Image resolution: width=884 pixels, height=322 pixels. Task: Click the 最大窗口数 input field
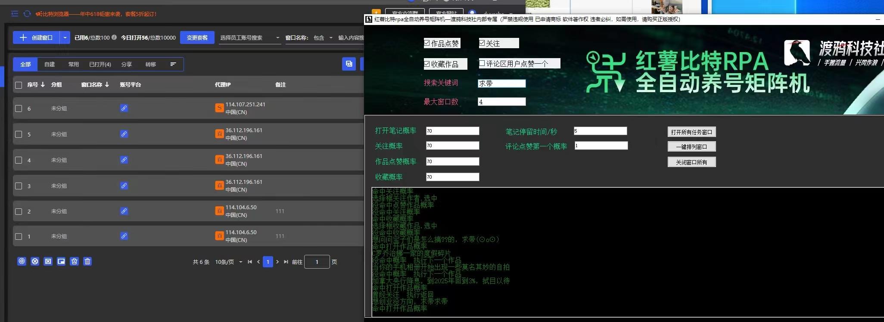[502, 102]
